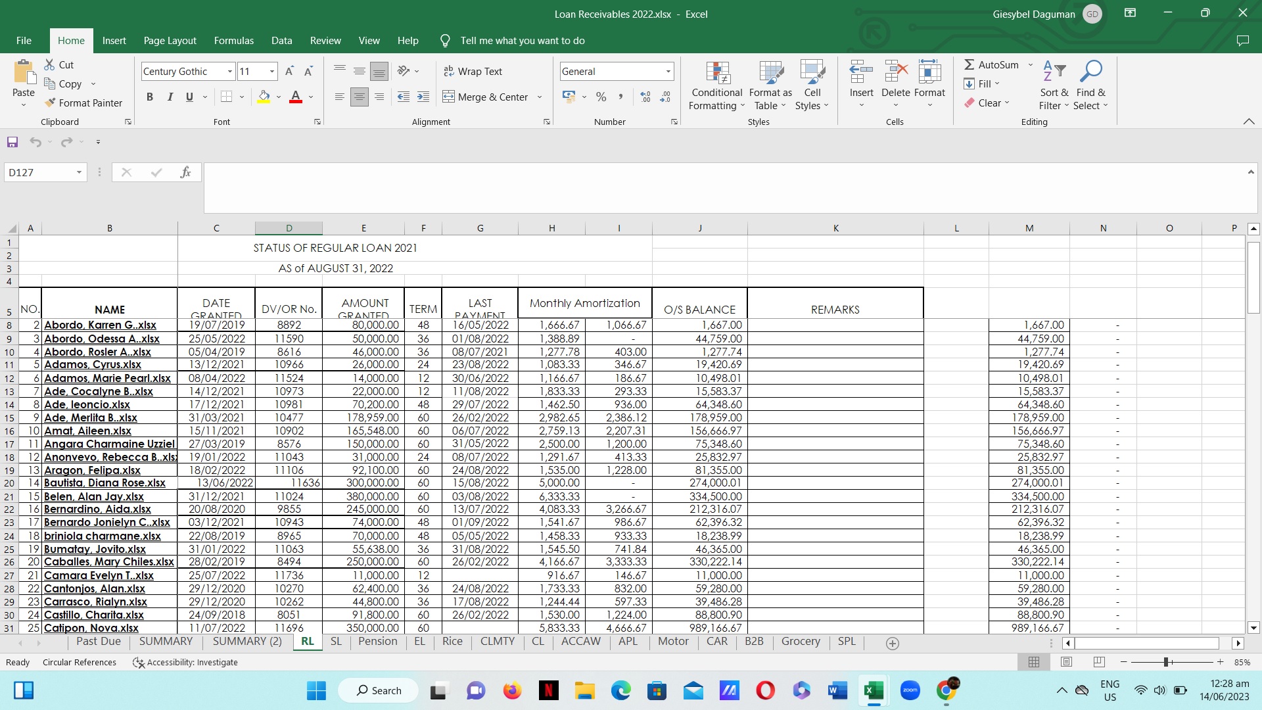
Task: Expand the Name Box dropdown arrow
Action: coord(79,172)
